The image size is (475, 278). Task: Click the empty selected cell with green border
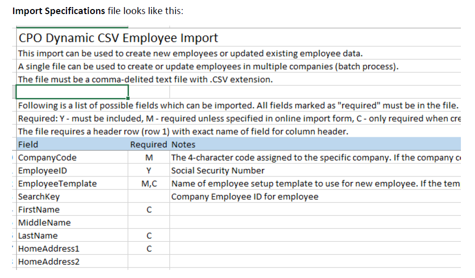[x=72, y=92]
